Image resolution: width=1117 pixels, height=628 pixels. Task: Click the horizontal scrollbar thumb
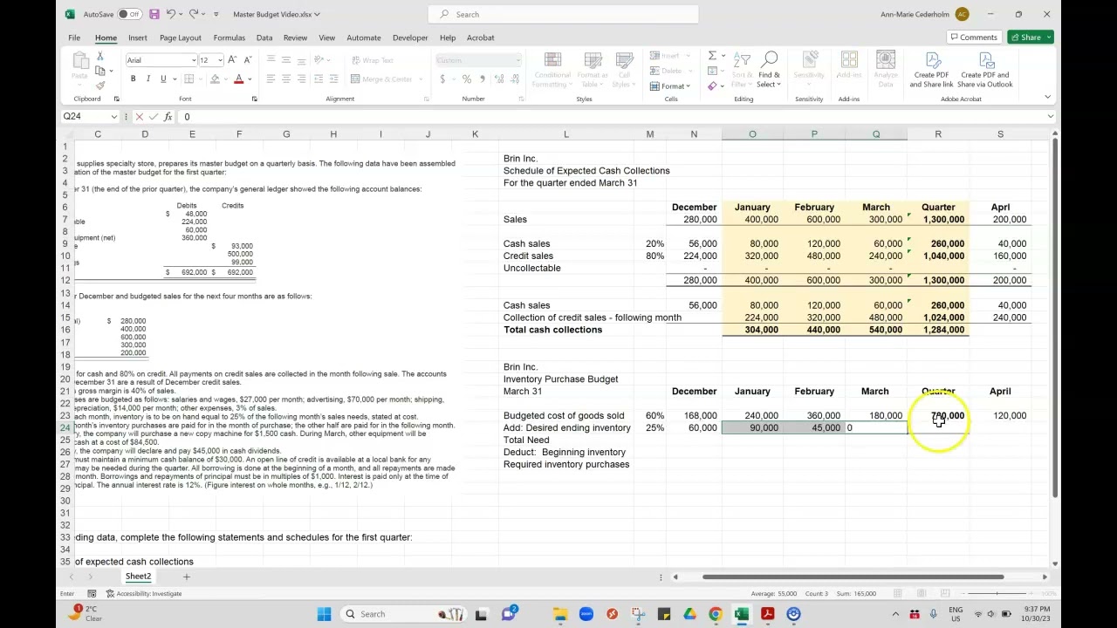853,577
